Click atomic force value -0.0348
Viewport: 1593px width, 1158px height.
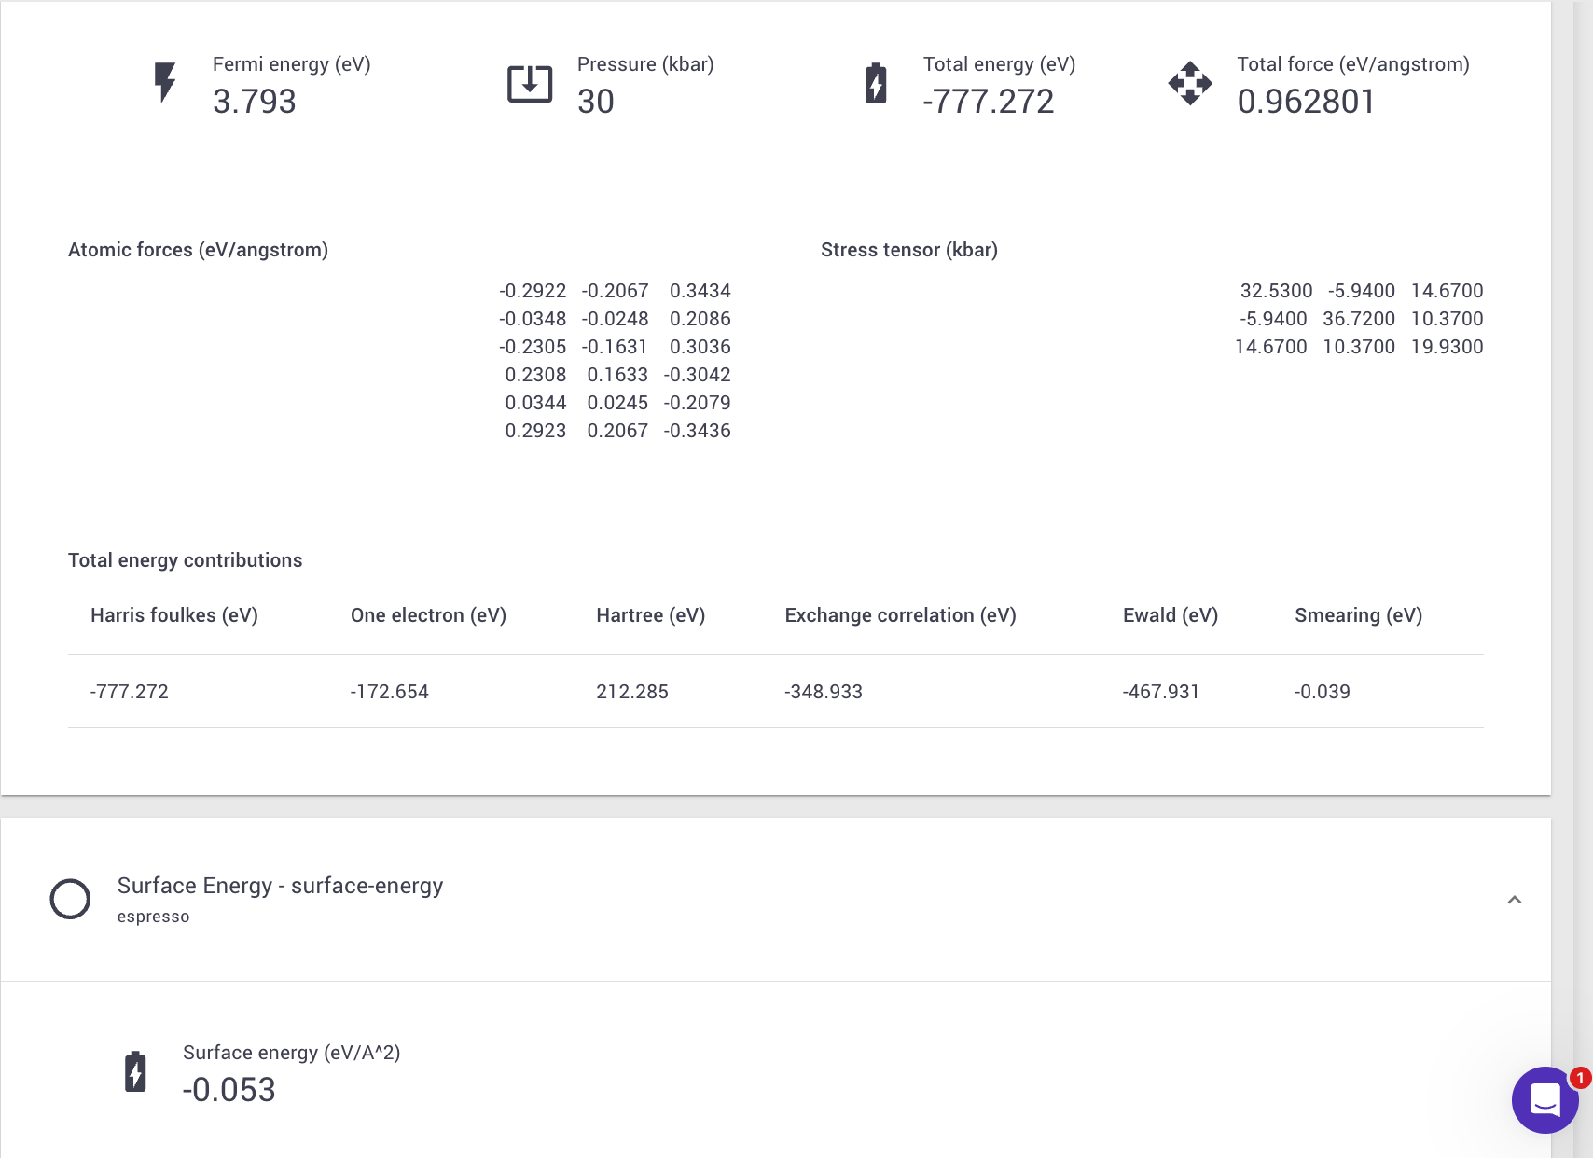[533, 319]
